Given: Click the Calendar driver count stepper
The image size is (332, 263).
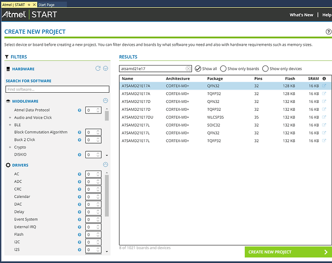Looking at the screenshot, I should click(93, 197).
